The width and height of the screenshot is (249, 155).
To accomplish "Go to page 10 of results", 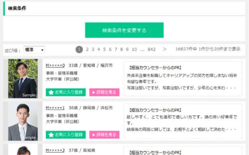I will point(134,49).
